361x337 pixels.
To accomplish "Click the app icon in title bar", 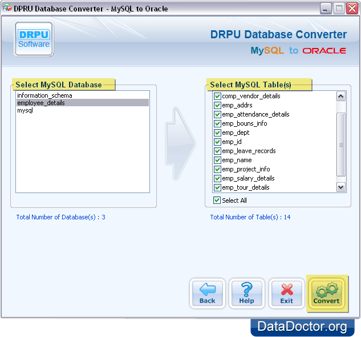I will pyautogui.click(x=7, y=8).
